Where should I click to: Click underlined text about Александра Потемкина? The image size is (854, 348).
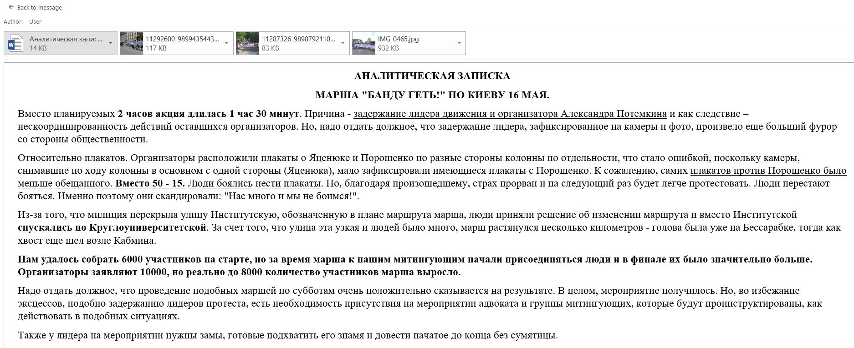510,114
